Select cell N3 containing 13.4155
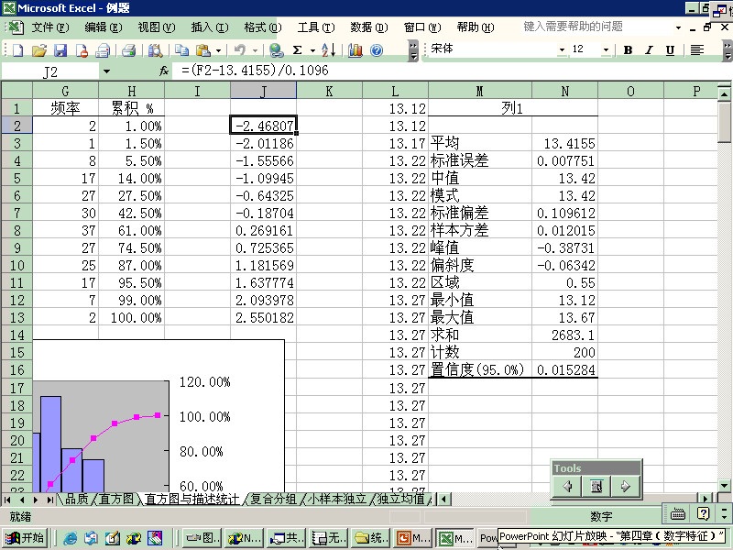 click(x=564, y=144)
